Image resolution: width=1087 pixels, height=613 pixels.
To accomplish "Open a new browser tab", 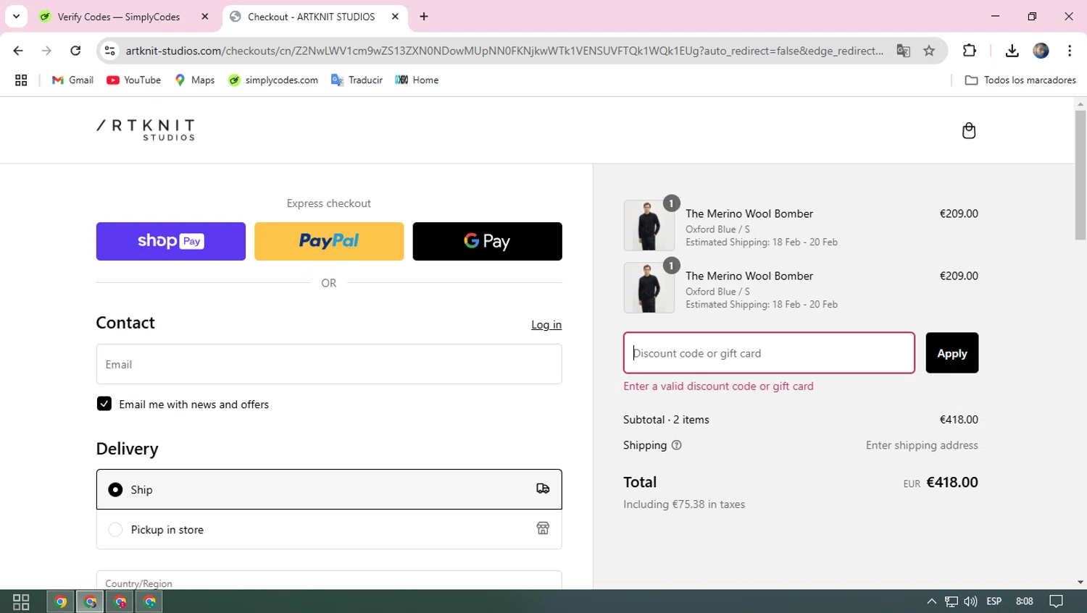I will tap(424, 17).
